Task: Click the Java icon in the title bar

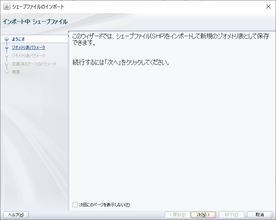Action: pyautogui.click(x=7, y=7)
